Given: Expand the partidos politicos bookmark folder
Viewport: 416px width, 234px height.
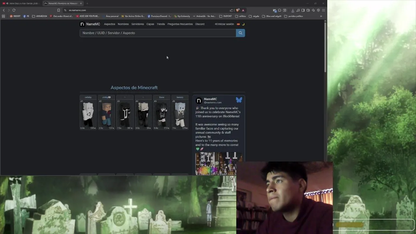Looking at the screenshot, I should [x=294, y=16].
